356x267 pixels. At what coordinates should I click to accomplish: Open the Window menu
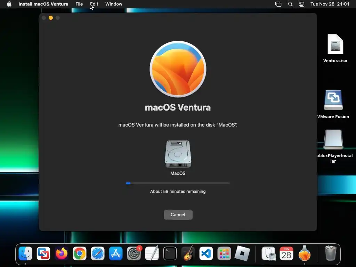(114, 4)
